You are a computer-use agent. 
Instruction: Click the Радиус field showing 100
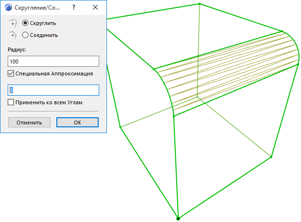[x=53, y=62]
